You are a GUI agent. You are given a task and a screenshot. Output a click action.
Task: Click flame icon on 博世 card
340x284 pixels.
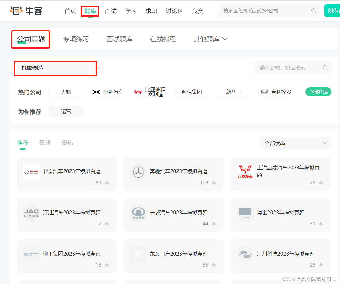click(321, 224)
